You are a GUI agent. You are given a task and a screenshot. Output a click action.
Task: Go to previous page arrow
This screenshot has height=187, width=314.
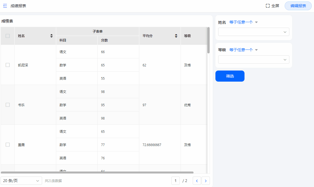tap(197, 181)
